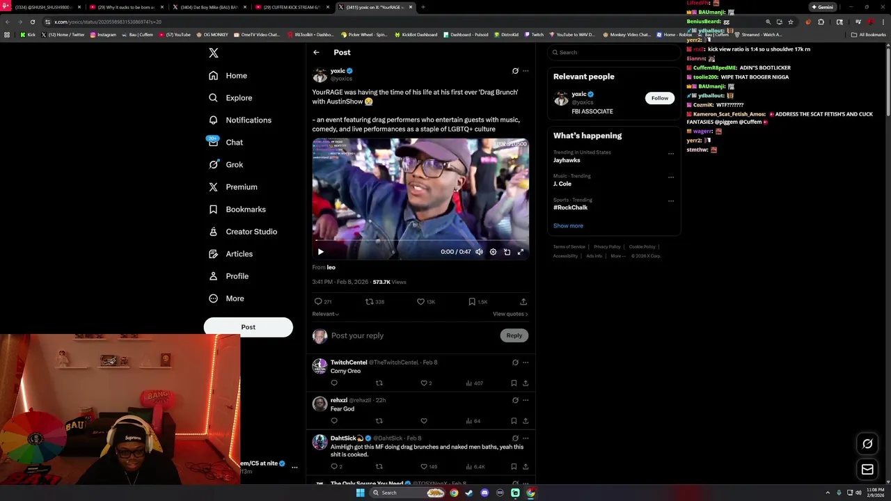
Task: Go to Home in X sidebar
Action: click(x=228, y=76)
